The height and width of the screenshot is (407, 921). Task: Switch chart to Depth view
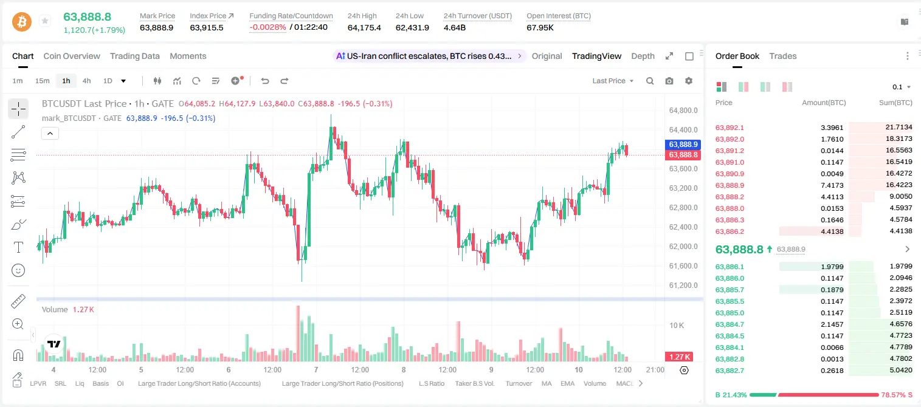point(643,56)
